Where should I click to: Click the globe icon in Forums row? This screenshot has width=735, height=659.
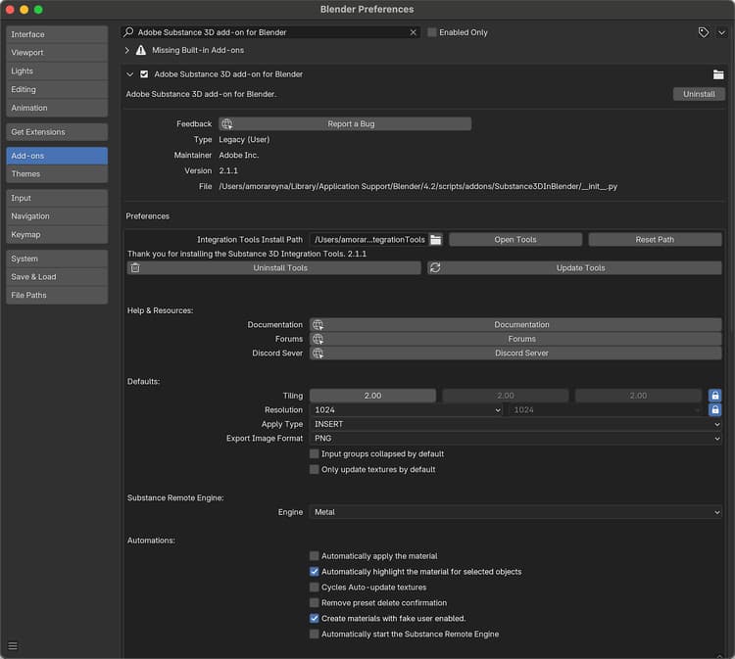tap(318, 339)
